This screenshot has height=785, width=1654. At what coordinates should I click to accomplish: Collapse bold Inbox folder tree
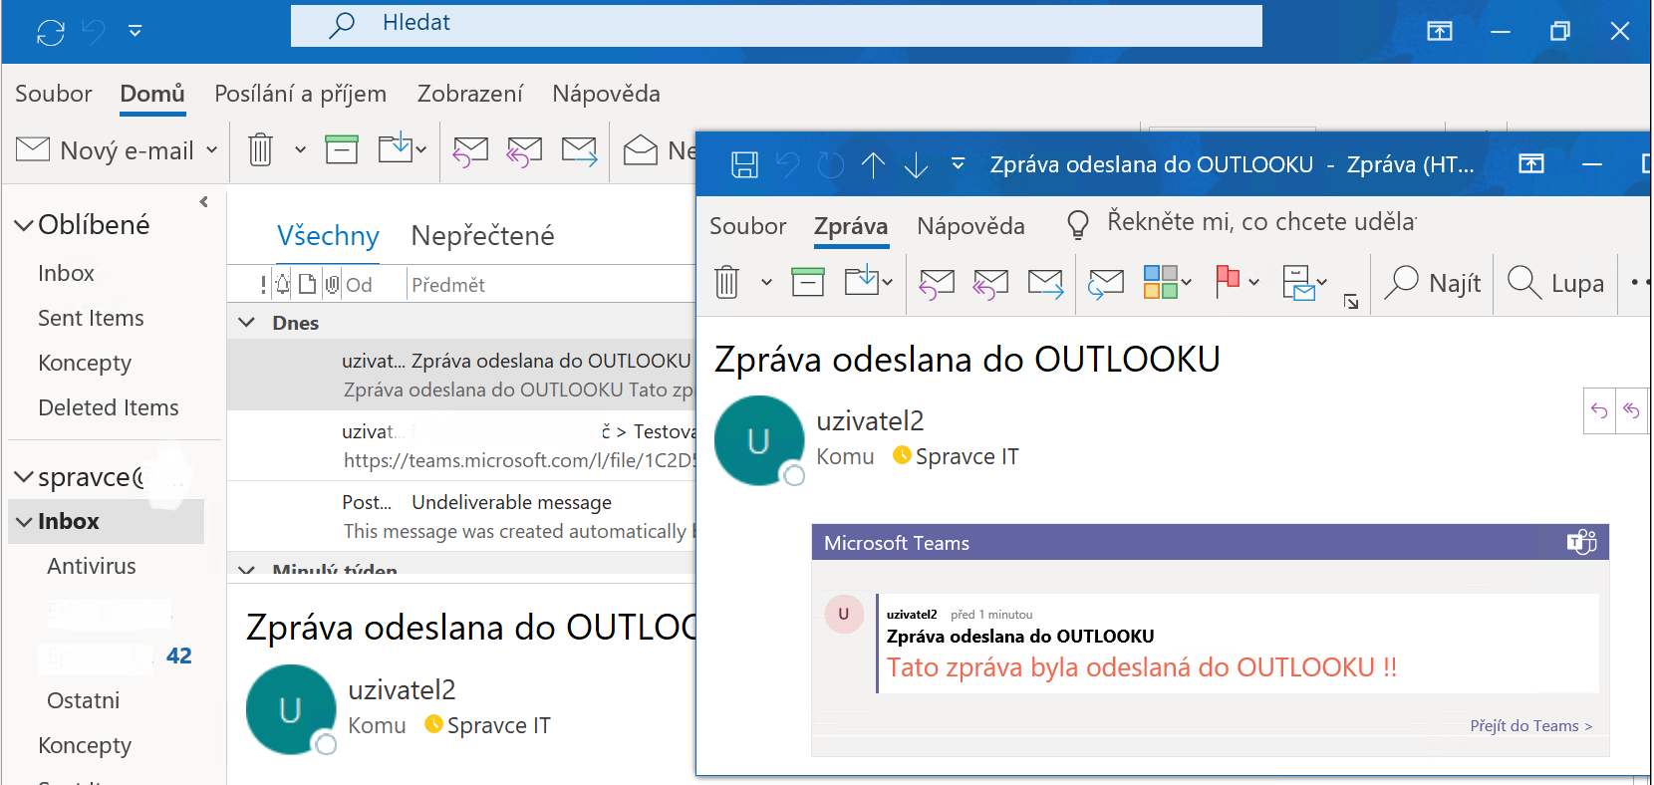pos(24,522)
